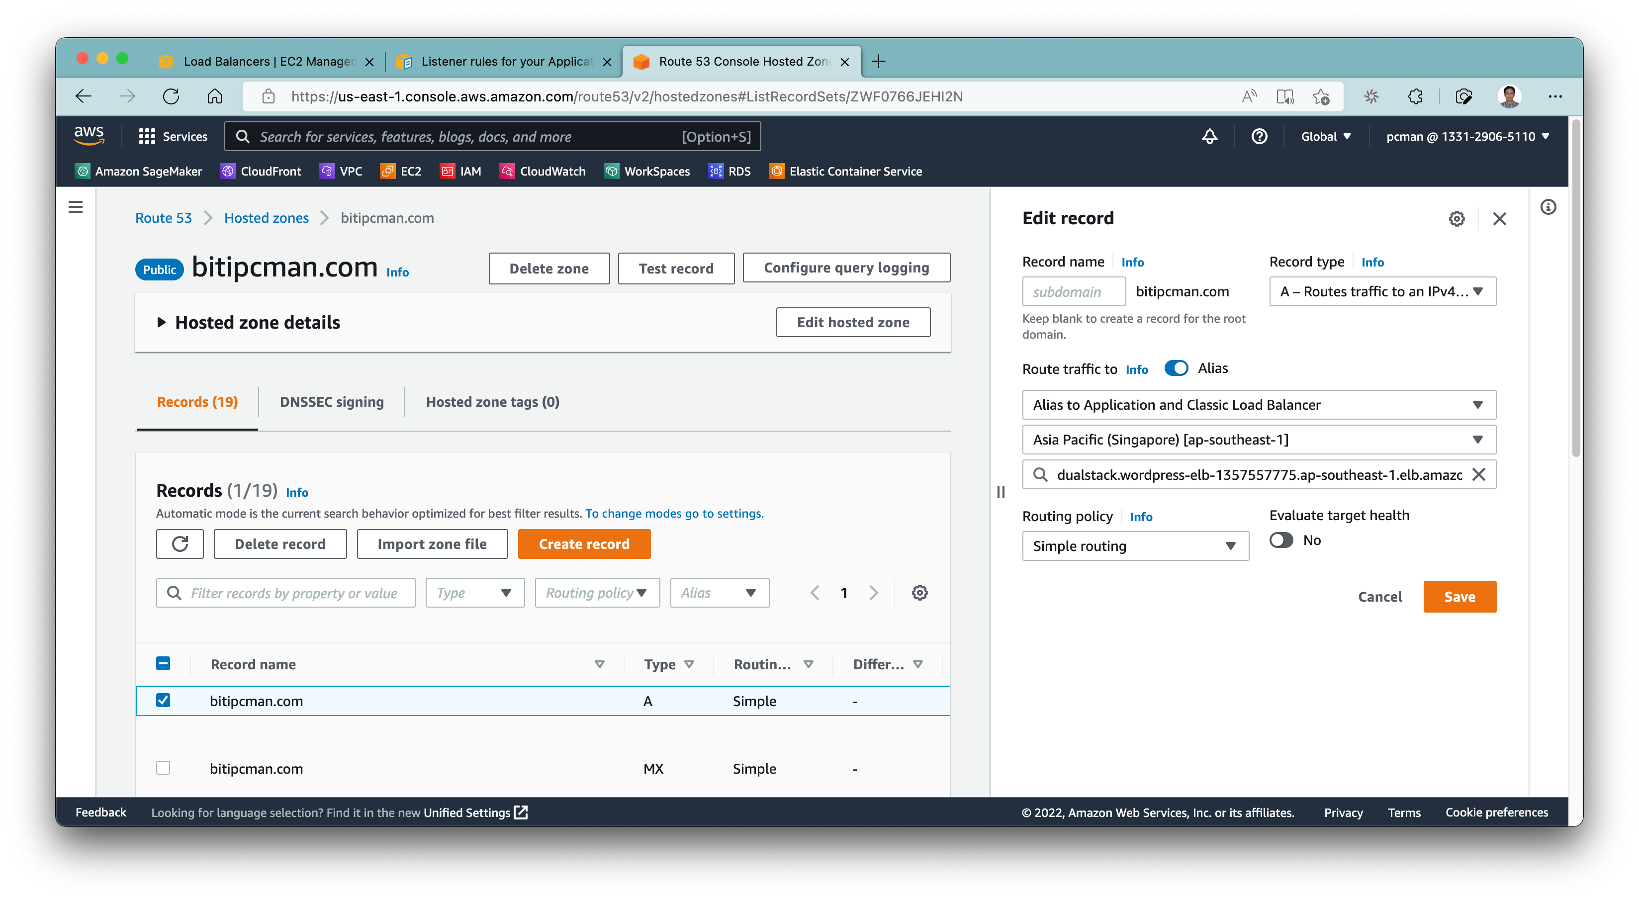Toggle the select-all records header checkbox
This screenshot has width=1639, height=900.
163,663
